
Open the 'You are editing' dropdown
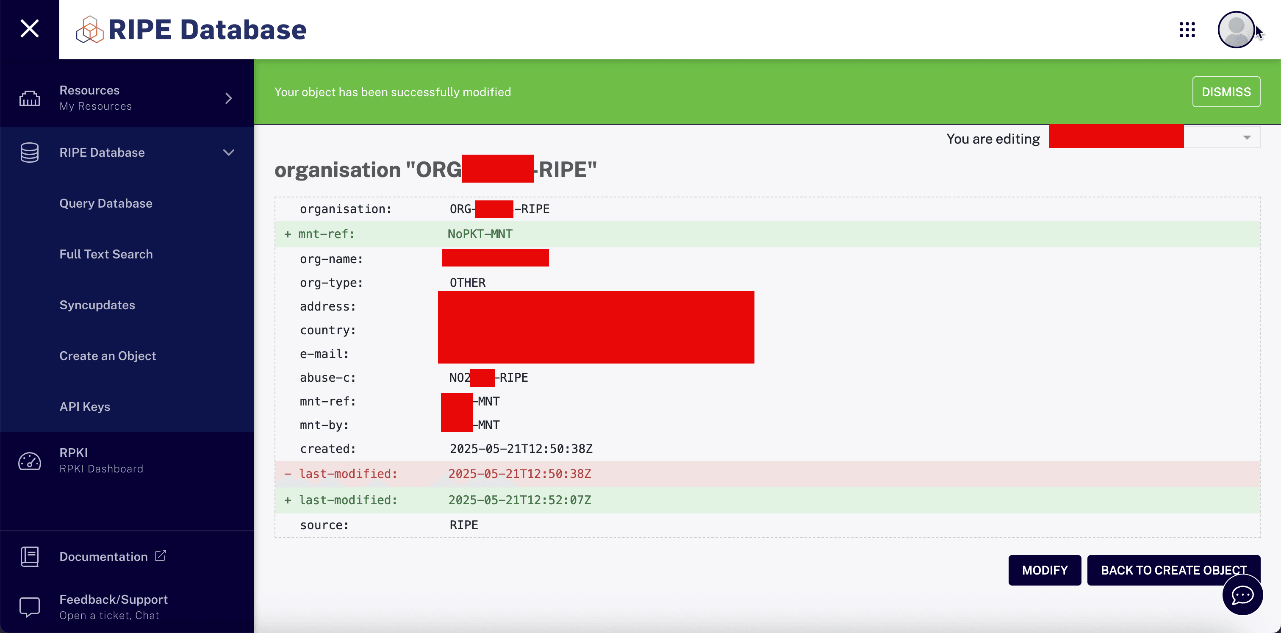(x=1246, y=138)
